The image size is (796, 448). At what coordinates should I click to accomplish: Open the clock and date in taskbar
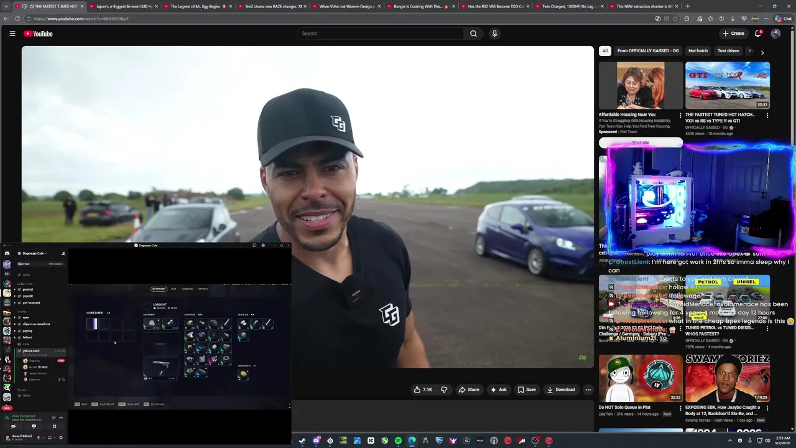coord(782,441)
